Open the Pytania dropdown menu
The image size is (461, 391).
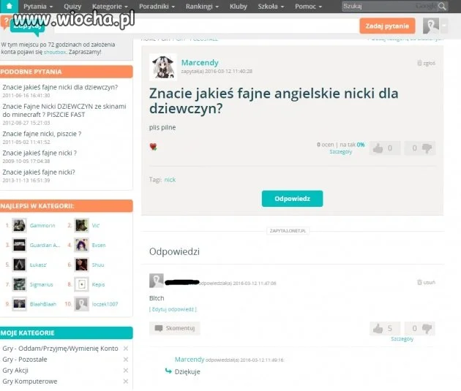click(38, 6)
